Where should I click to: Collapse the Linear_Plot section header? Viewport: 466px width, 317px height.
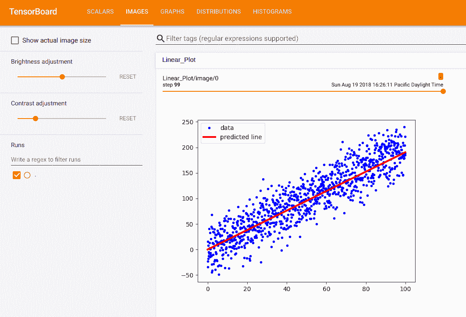coord(179,60)
